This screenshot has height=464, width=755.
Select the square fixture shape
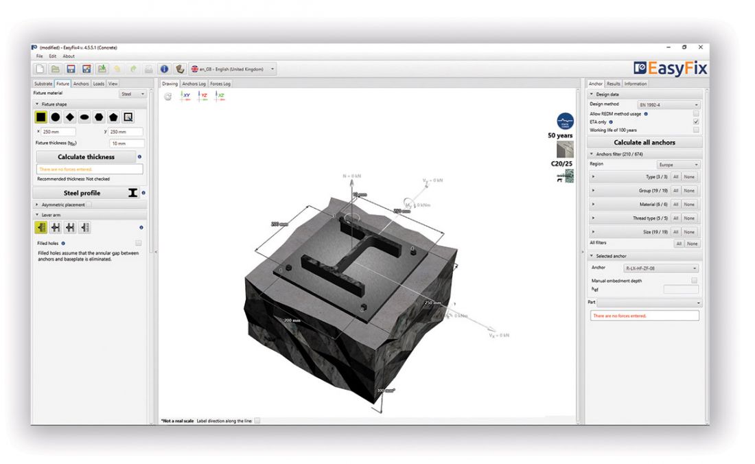41,117
